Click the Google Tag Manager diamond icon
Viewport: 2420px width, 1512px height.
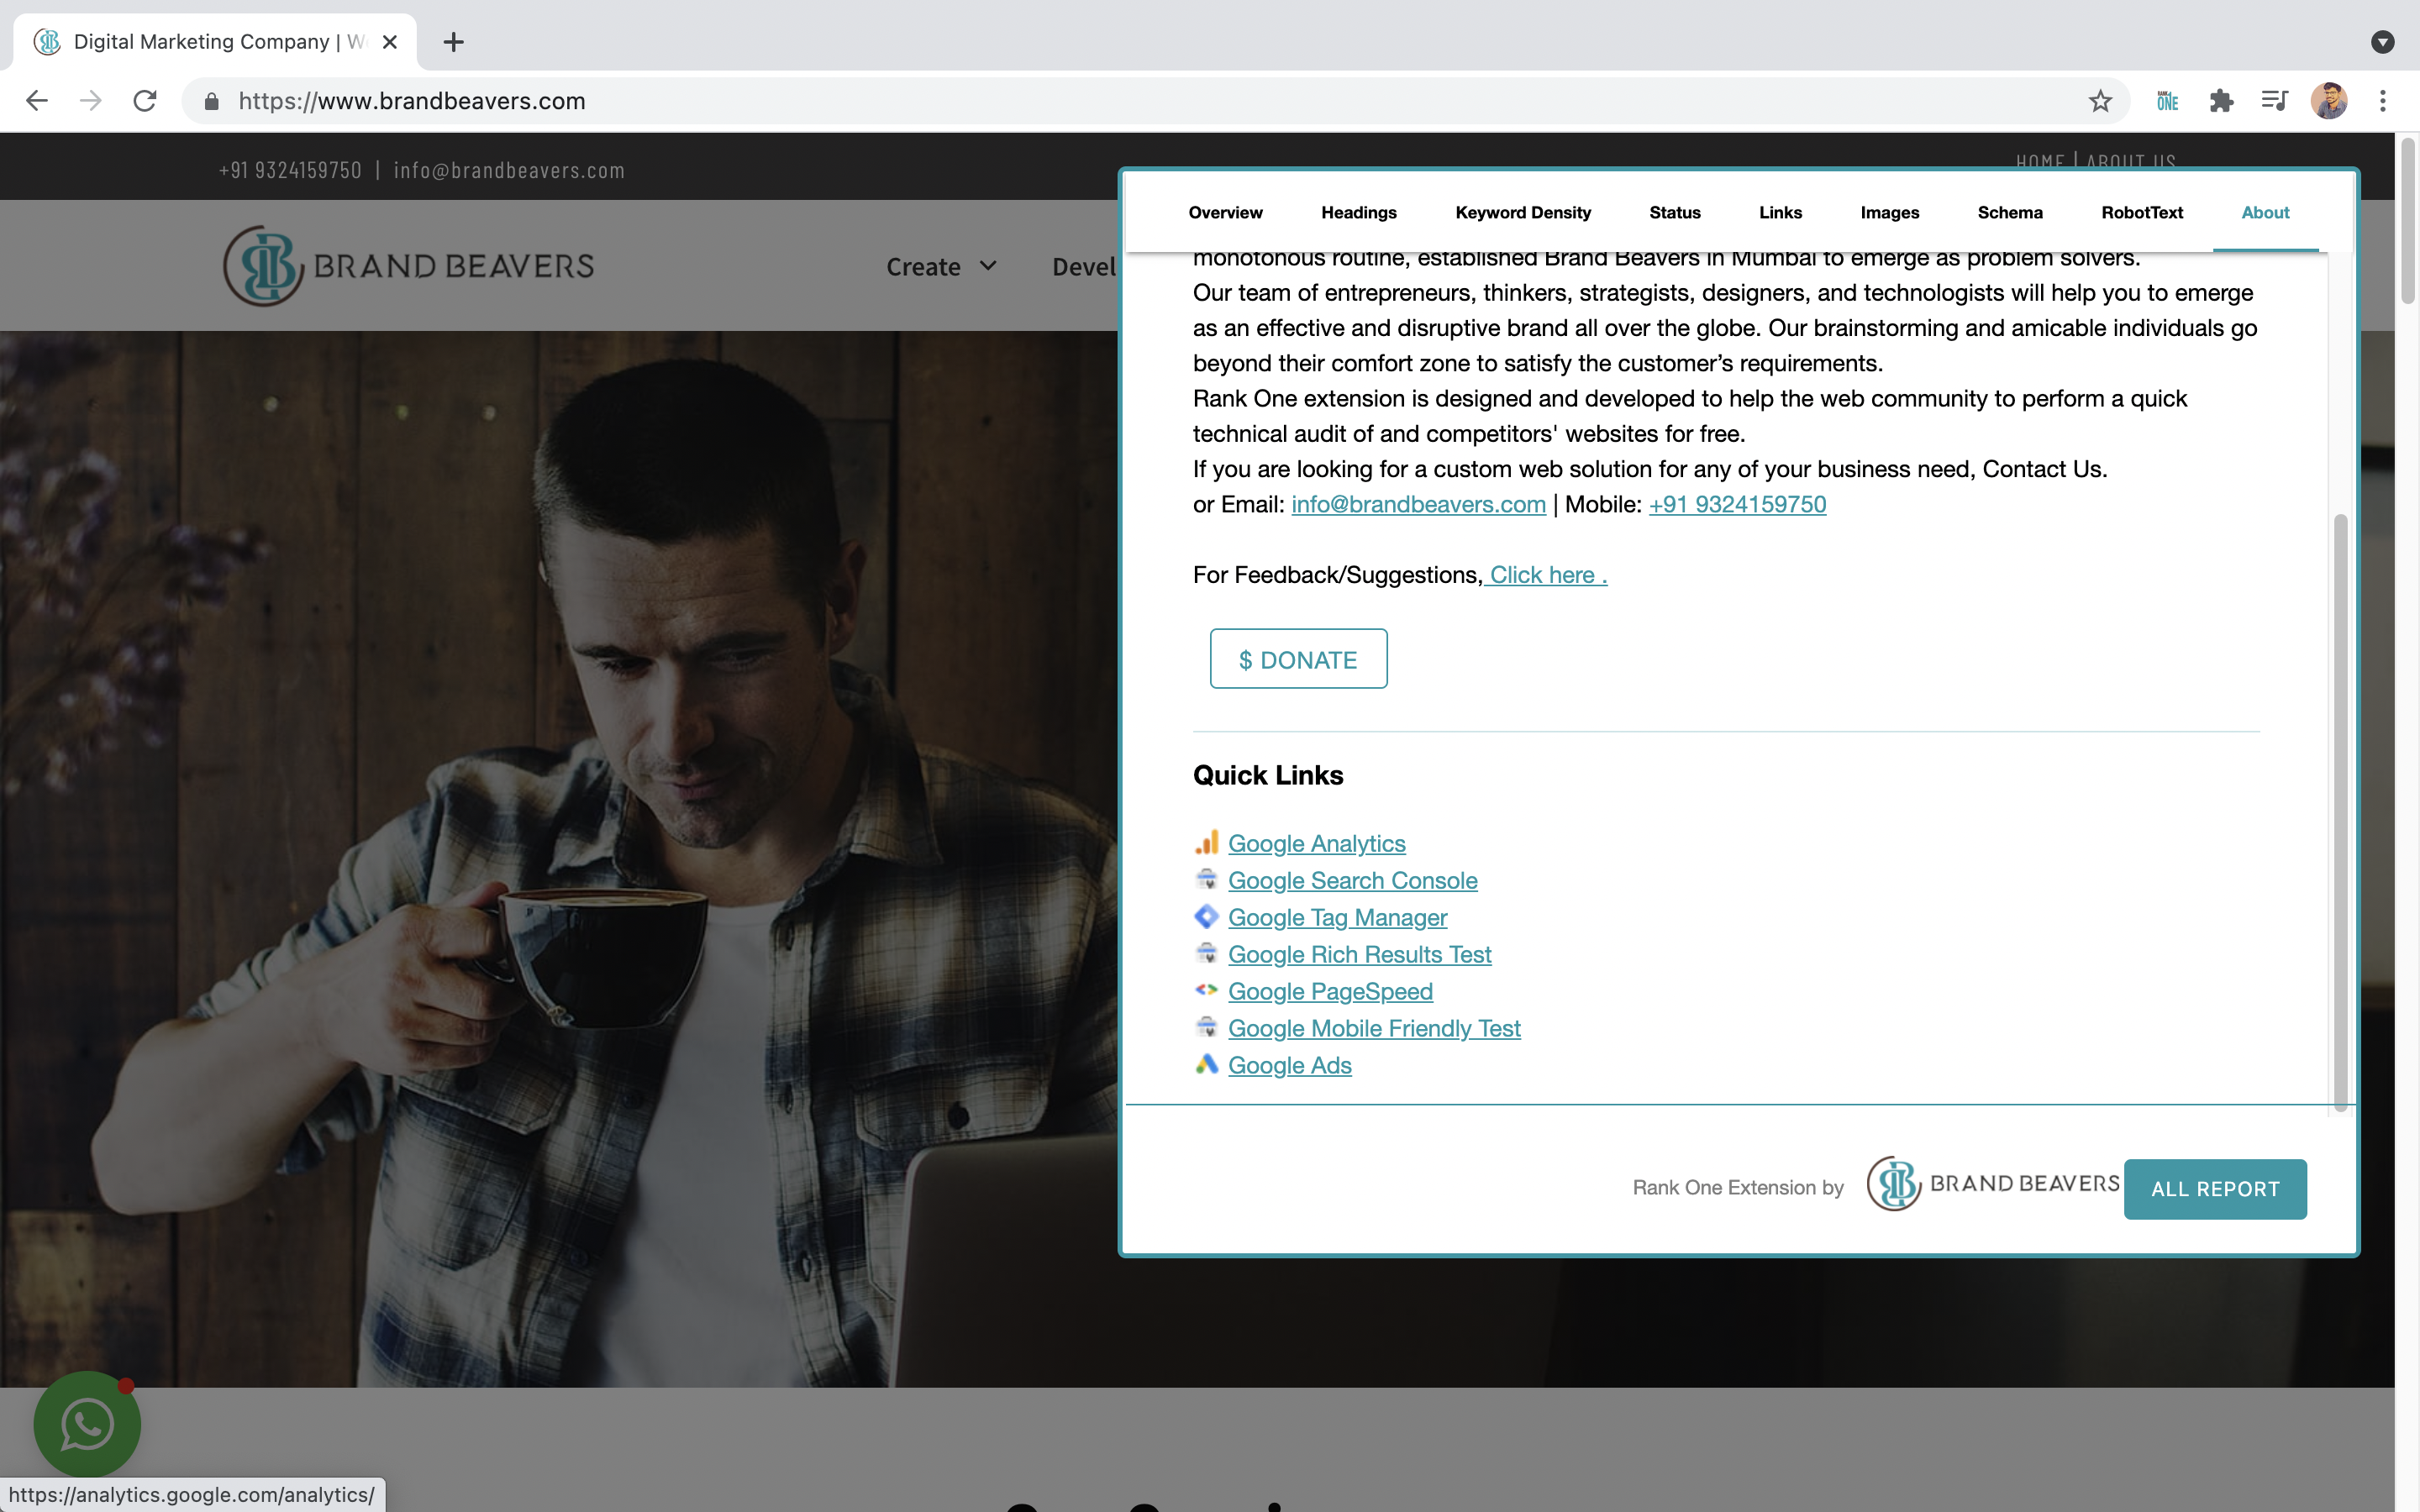click(1207, 916)
